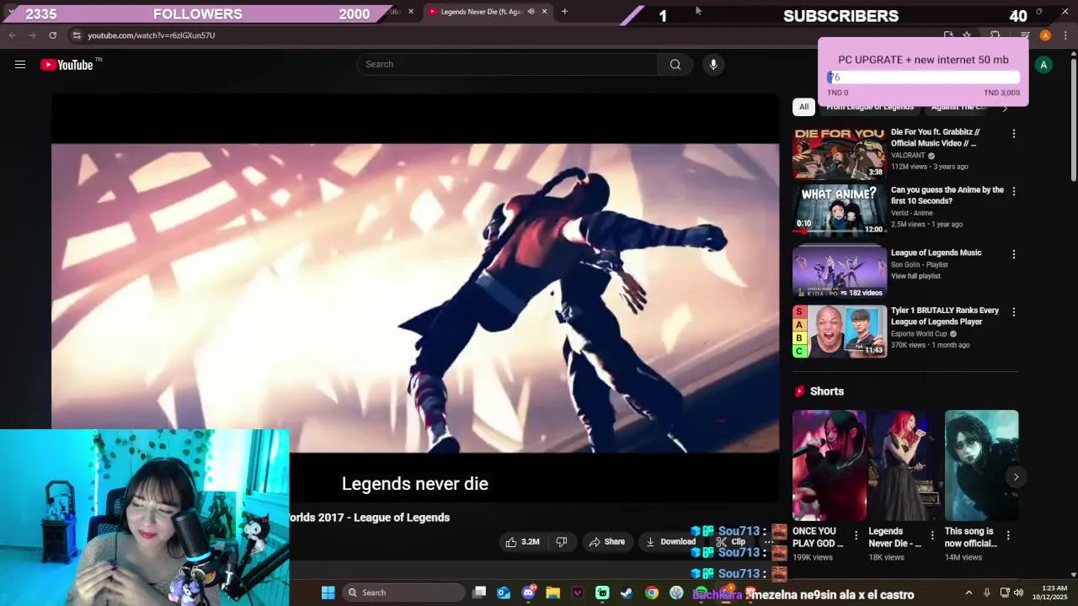Screen dimensions: 1078x606
Task: Open options for ONCE YOU PLAY GOD short
Action: point(857,535)
